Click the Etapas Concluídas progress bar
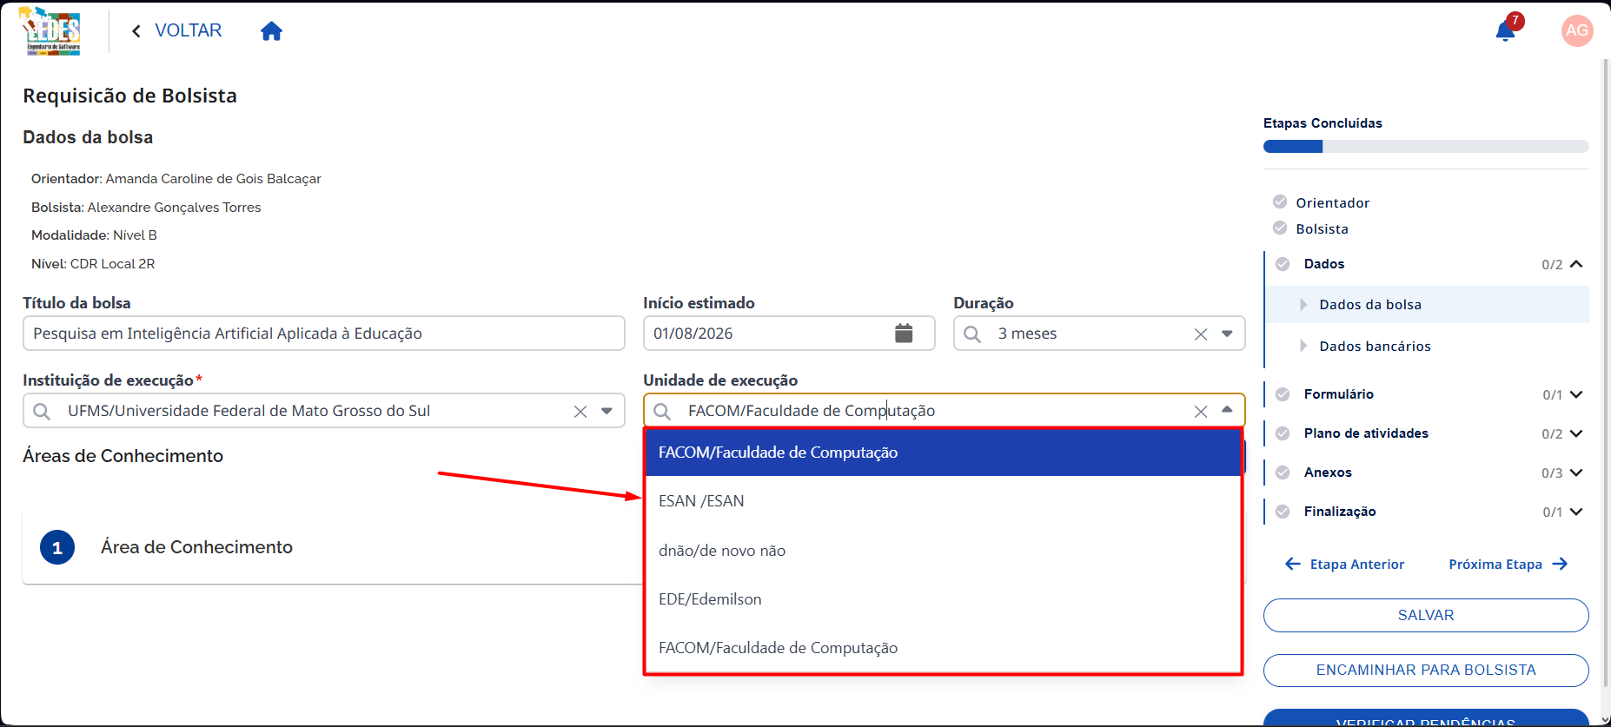This screenshot has width=1611, height=727. pos(1426,147)
